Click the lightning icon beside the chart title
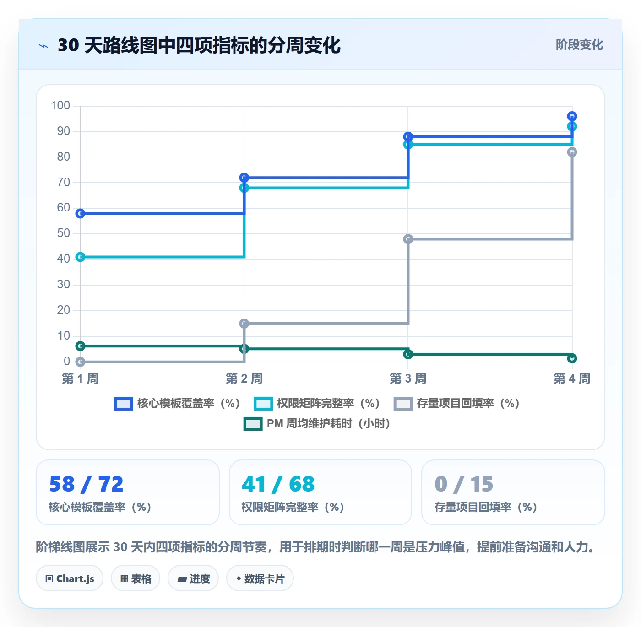Image resolution: width=641 pixels, height=627 pixels. point(43,46)
